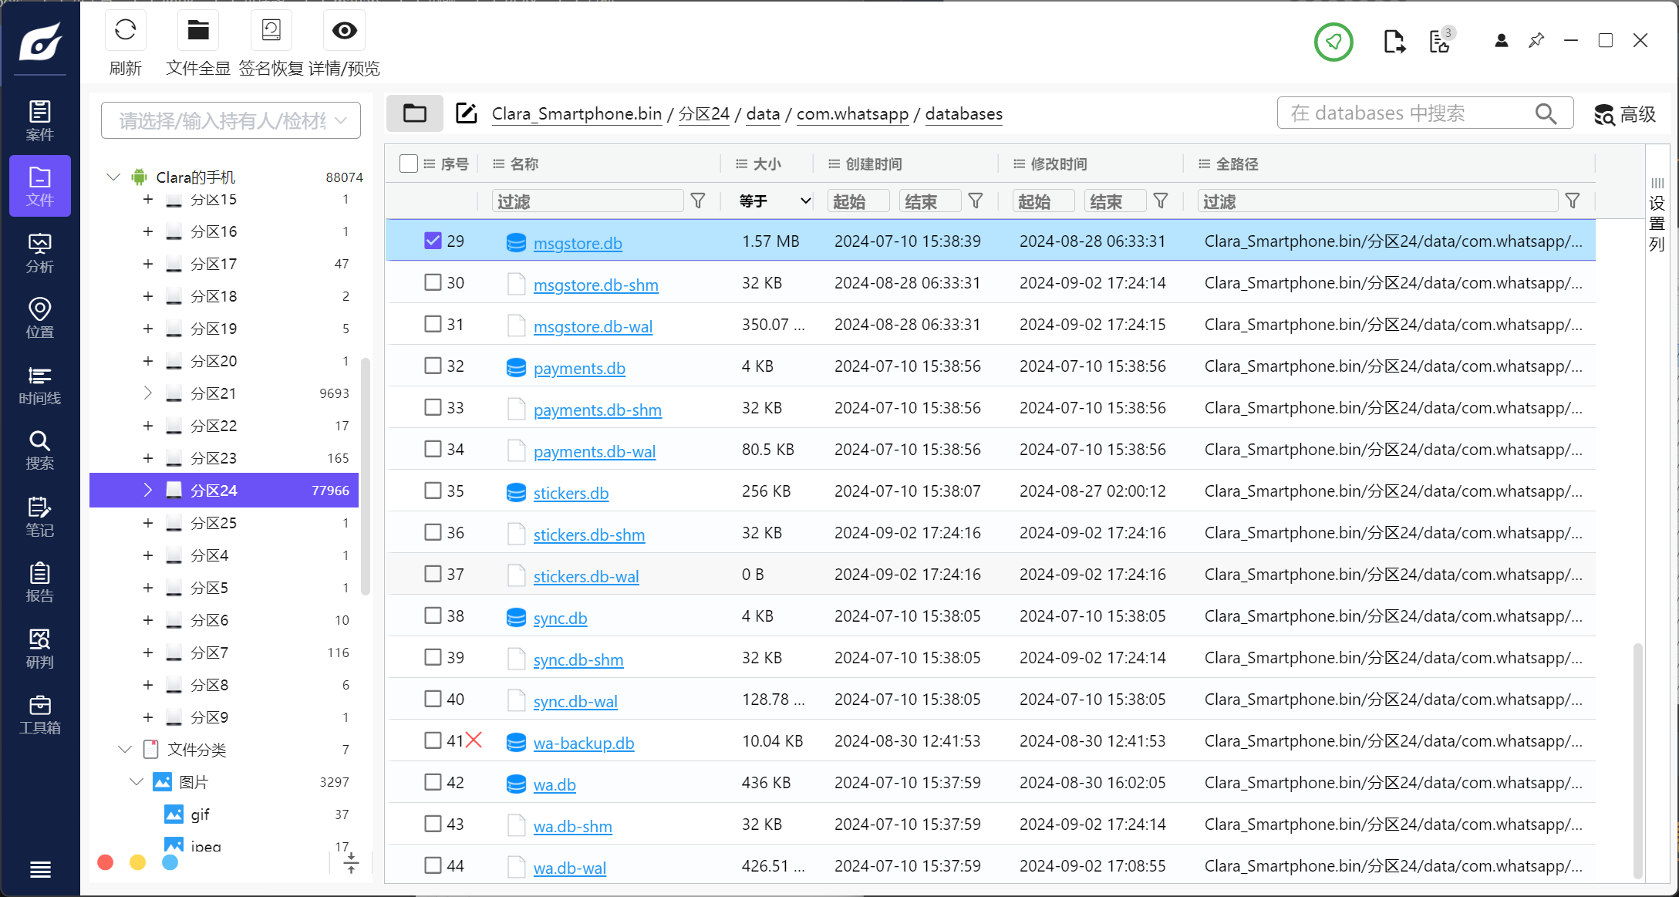The image size is (1679, 897).
Task: Click the red color dot
Action: pyautogui.click(x=106, y=862)
